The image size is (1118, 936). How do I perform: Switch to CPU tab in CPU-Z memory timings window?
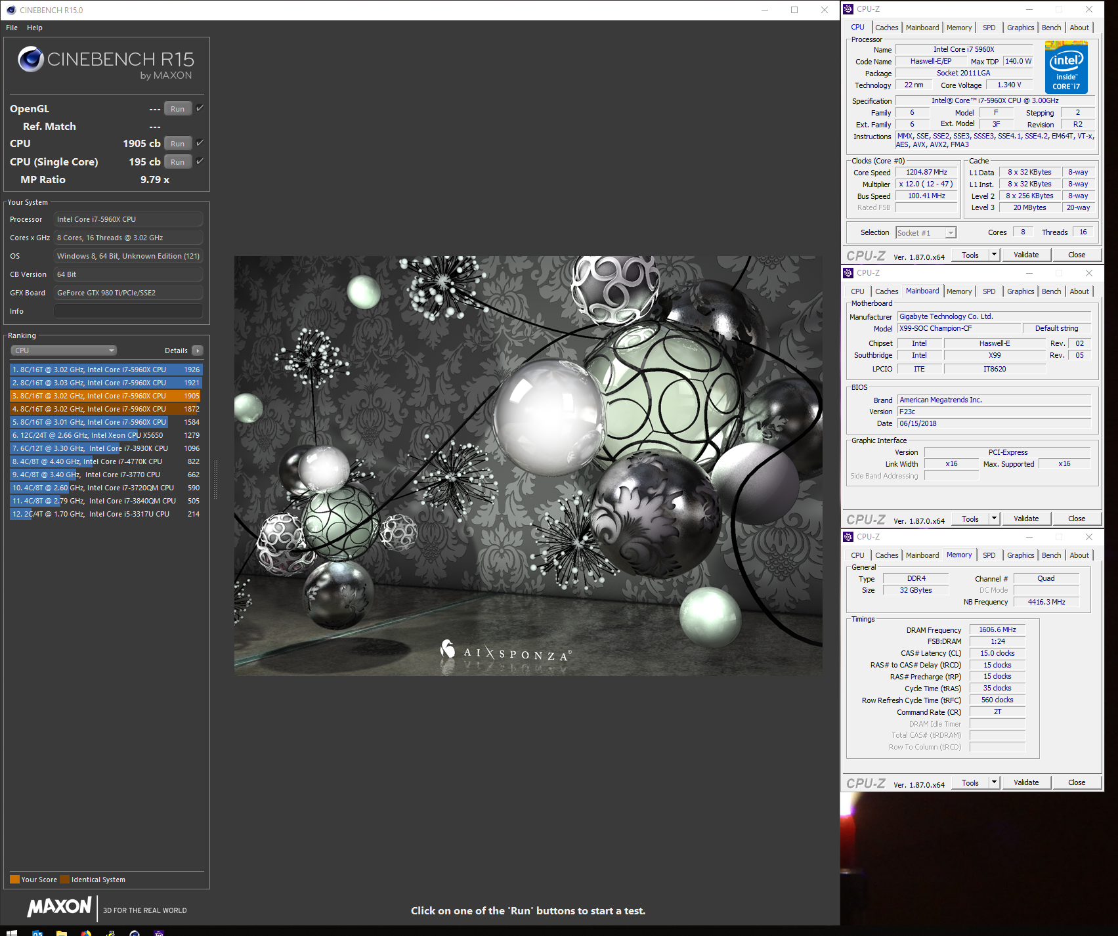pos(857,555)
